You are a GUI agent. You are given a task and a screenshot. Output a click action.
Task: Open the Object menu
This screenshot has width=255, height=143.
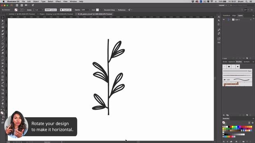point(36,2)
